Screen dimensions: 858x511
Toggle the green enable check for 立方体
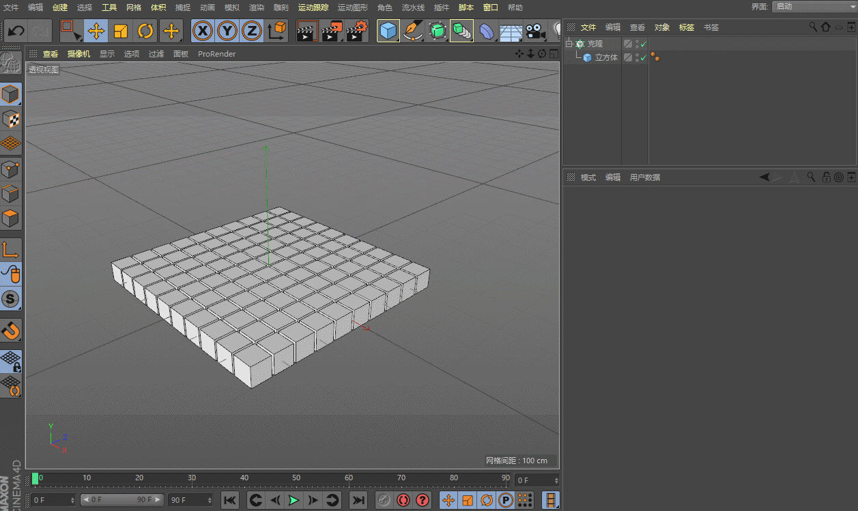pos(643,57)
